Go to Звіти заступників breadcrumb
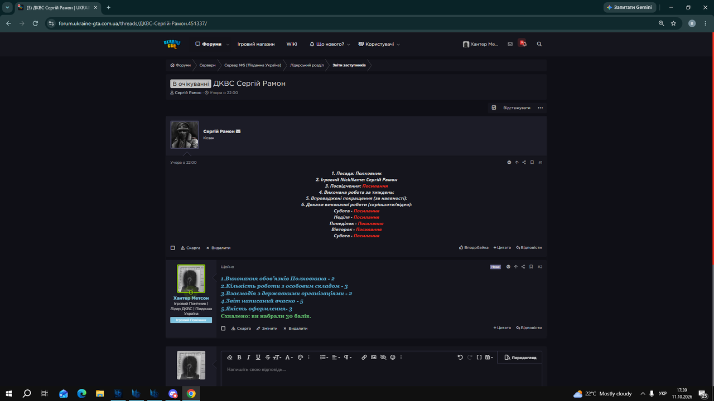The width and height of the screenshot is (714, 401). pyautogui.click(x=349, y=65)
